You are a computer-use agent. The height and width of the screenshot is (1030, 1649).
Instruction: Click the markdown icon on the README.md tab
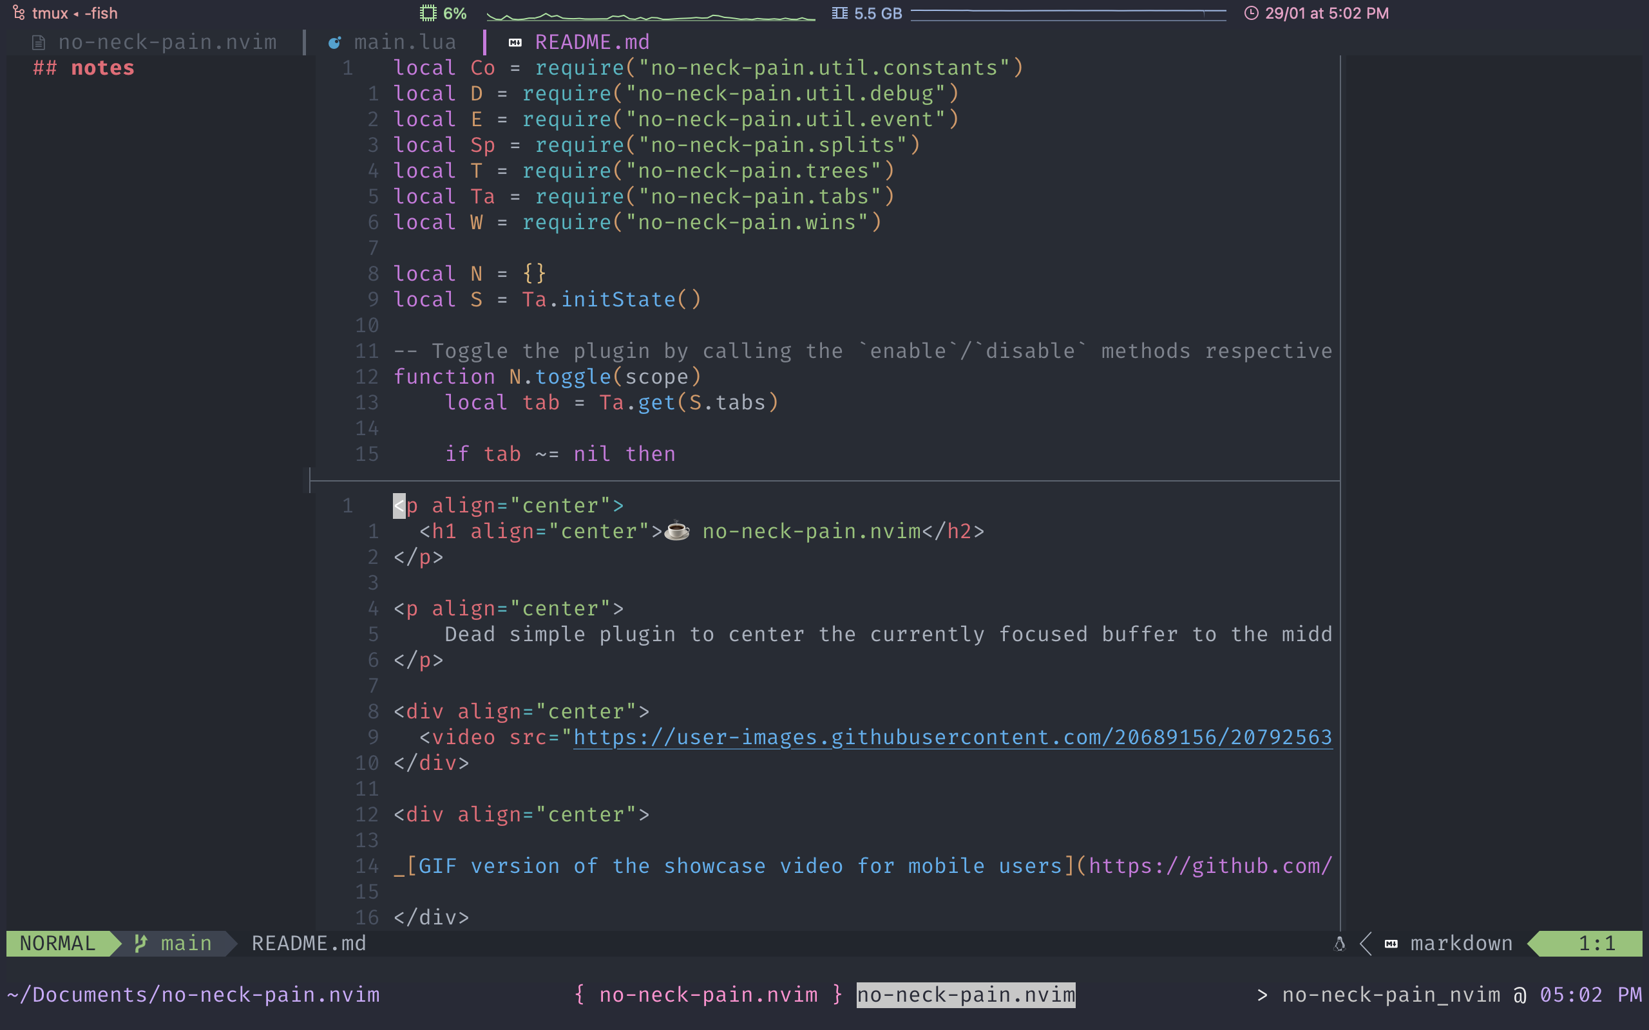click(x=515, y=42)
